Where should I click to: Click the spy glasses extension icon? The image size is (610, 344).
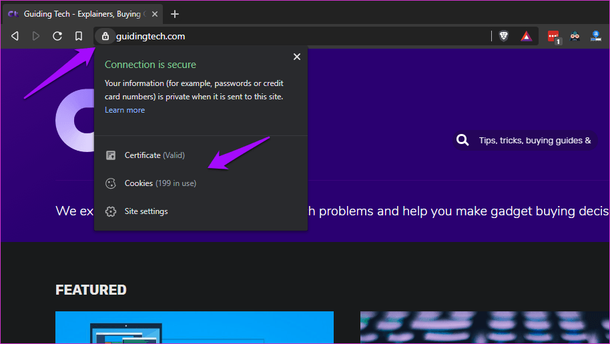pos(575,36)
